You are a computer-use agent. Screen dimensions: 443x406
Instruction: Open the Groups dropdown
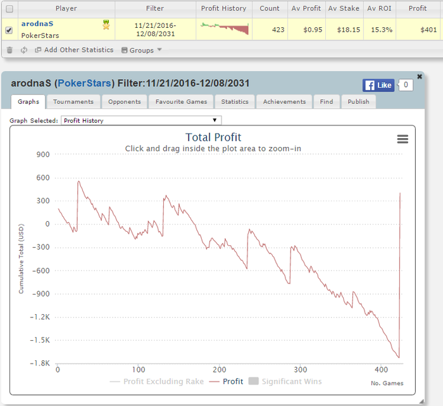pyautogui.click(x=141, y=50)
